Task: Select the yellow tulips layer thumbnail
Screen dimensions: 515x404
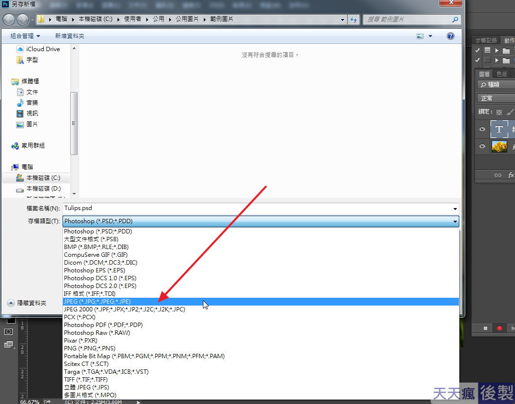Action: tap(499, 146)
